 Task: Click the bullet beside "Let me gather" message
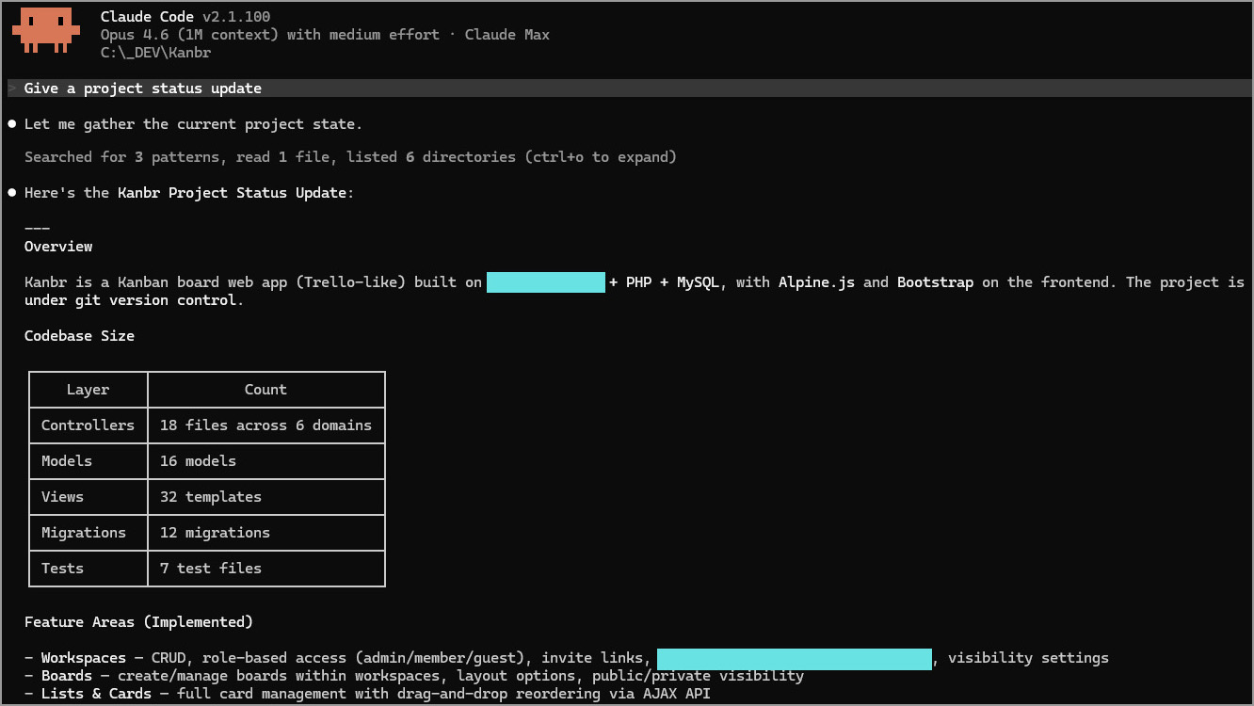point(12,124)
